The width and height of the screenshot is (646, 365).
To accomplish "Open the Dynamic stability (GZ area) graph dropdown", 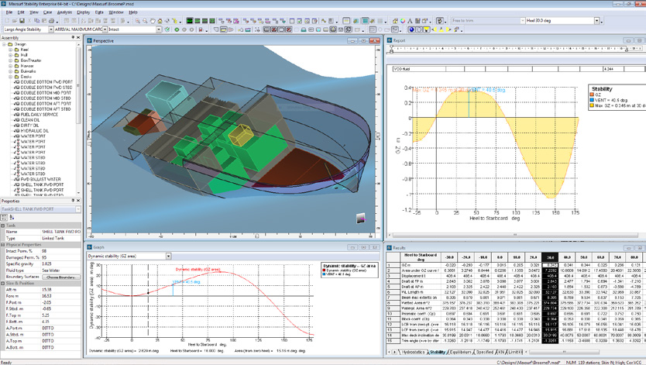I will 169,257.
